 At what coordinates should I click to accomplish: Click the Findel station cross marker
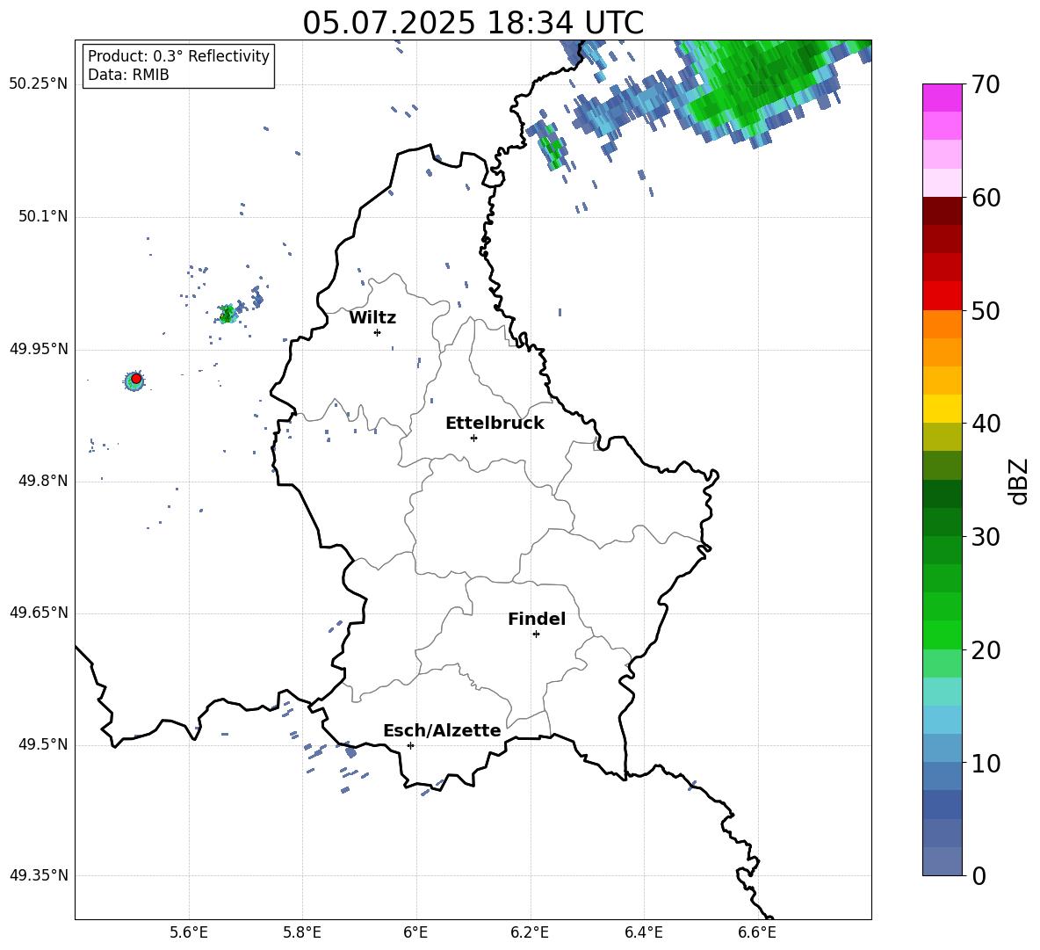[536, 635]
